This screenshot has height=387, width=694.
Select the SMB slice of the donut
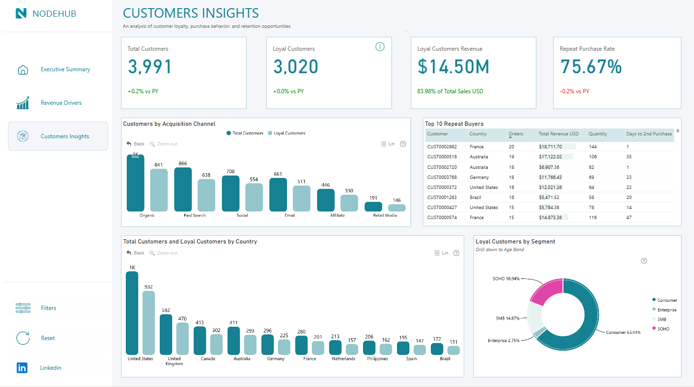(535, 316)
